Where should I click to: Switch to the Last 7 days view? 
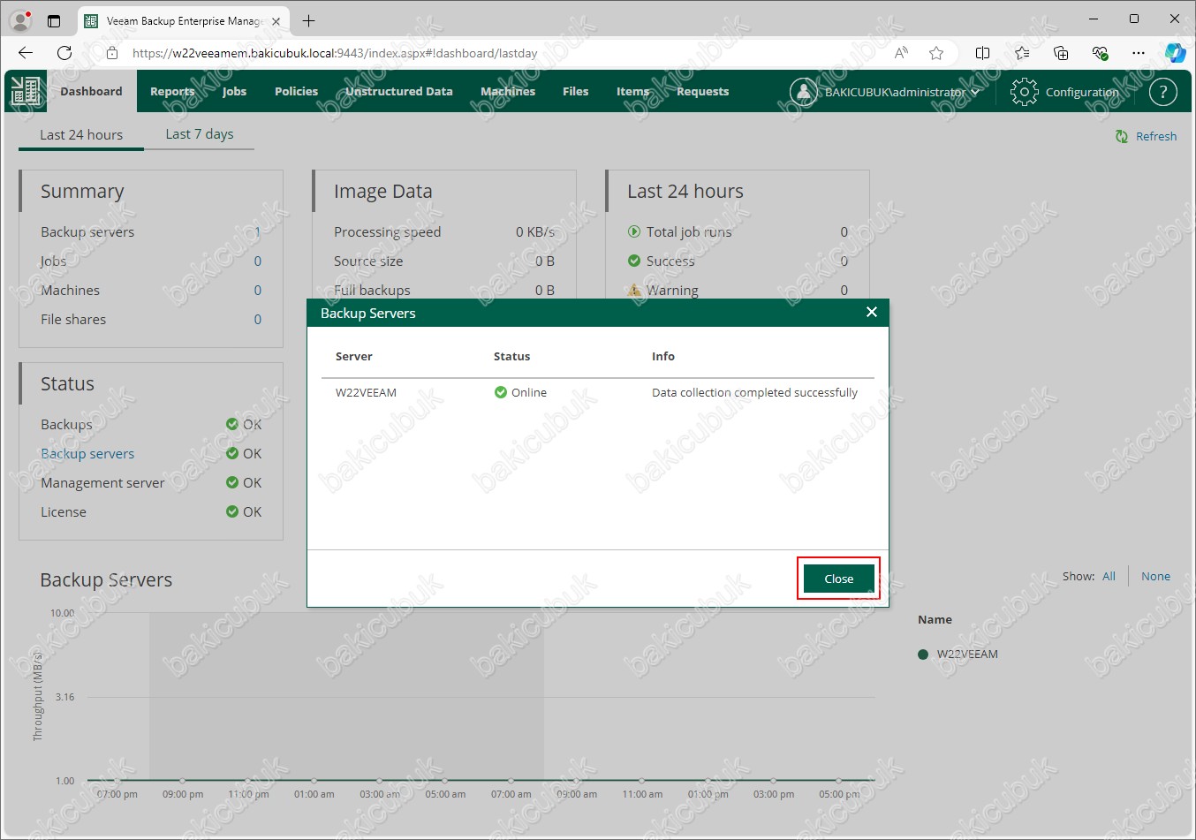pos(200,133)
